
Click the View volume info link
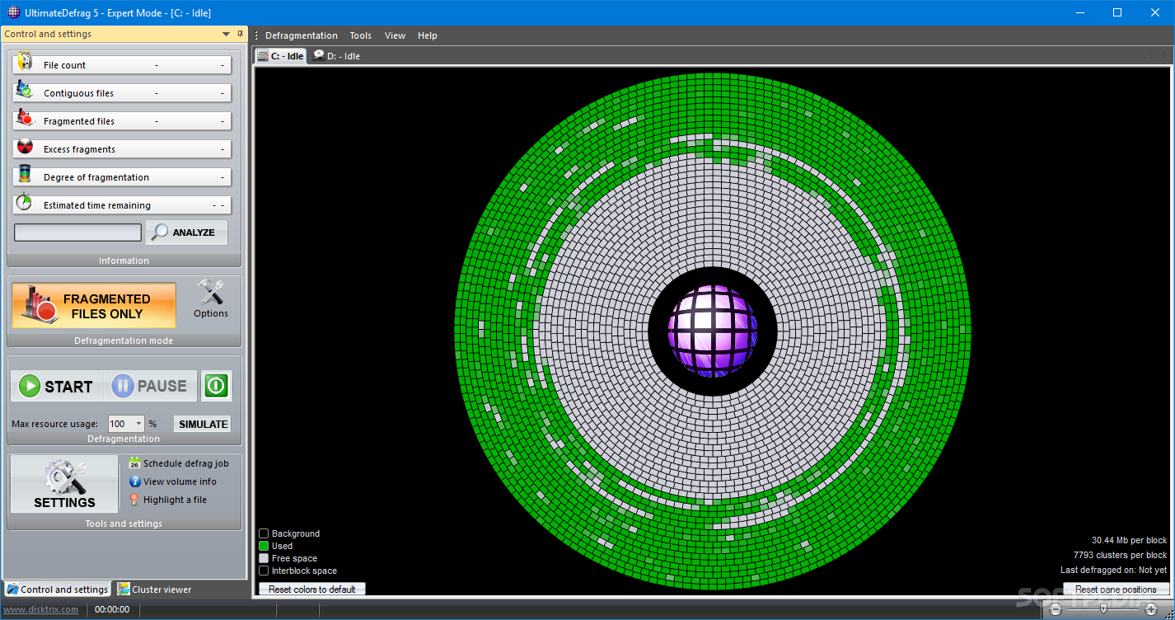[180, 481]
